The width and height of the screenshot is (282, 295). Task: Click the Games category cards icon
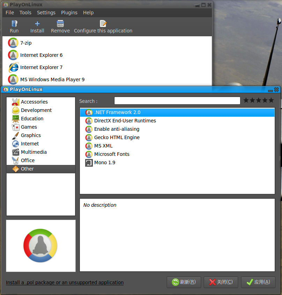pos(16,127)
